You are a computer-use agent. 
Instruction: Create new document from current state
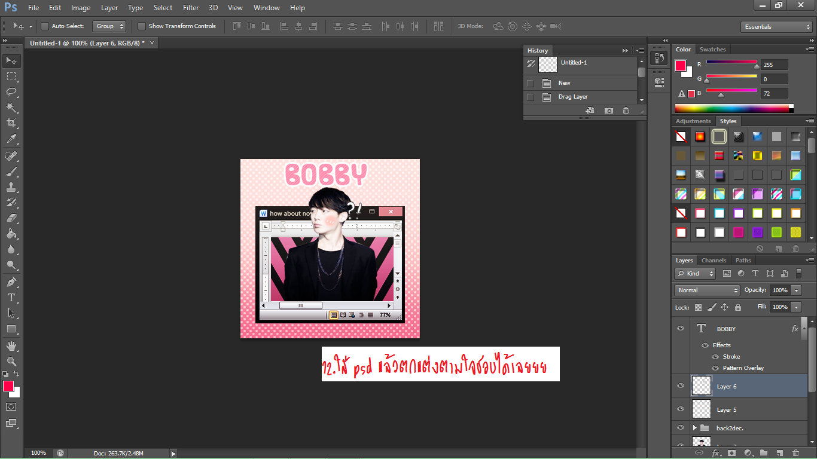(590, 111)
